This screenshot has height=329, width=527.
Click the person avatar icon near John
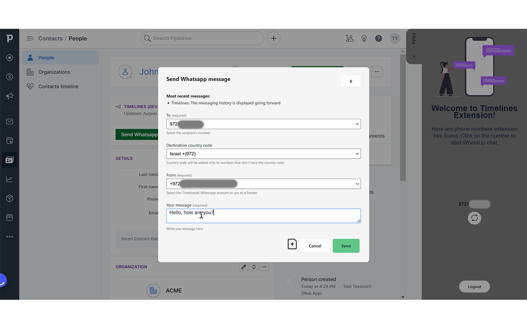tap(125, 72)
